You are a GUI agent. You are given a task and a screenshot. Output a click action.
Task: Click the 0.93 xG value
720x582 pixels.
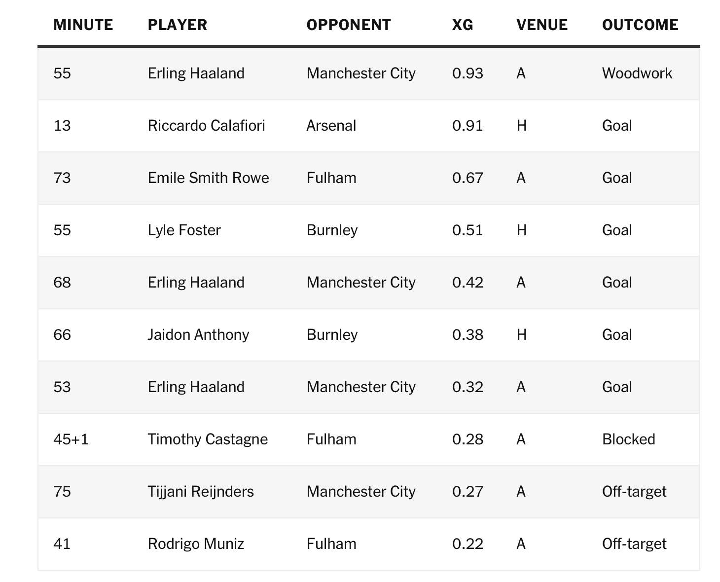(468, 73)
